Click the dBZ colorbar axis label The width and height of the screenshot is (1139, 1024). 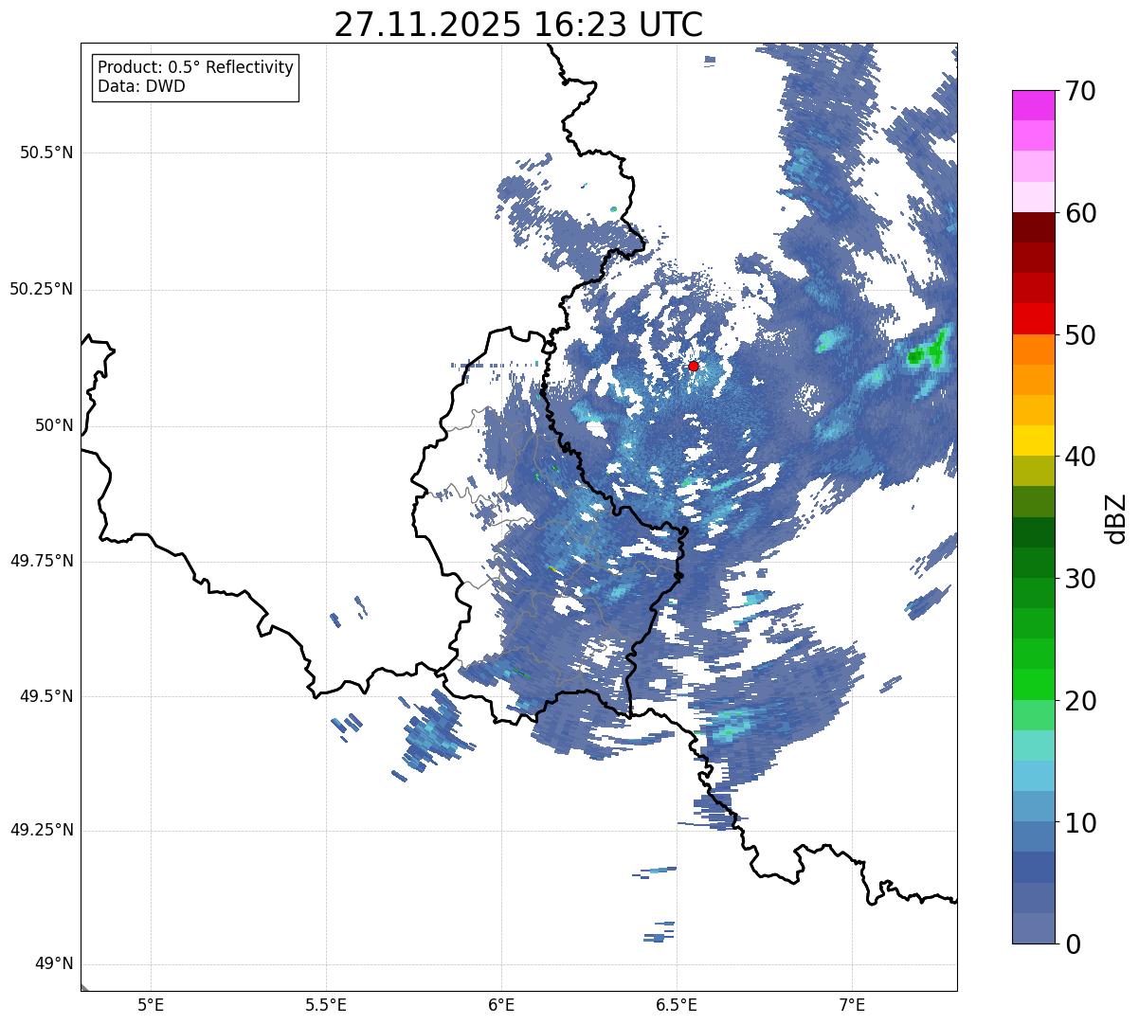tap(1116, 518)
